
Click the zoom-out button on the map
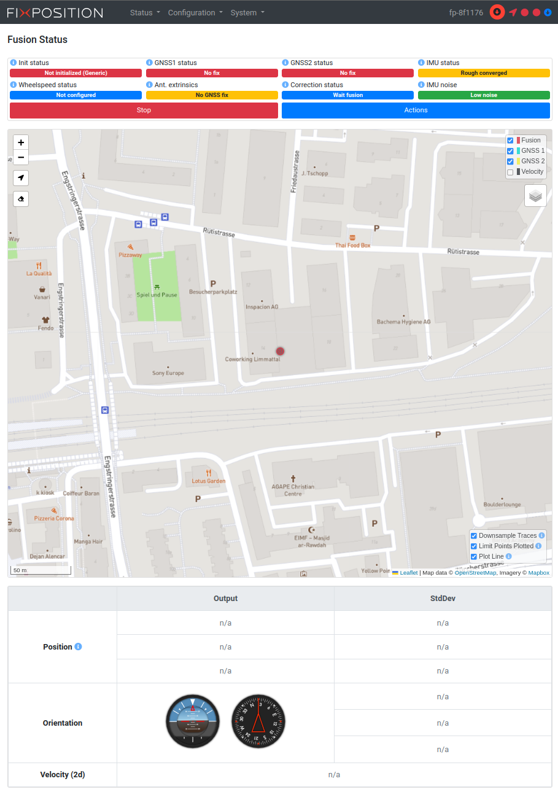tap(21, 158)
